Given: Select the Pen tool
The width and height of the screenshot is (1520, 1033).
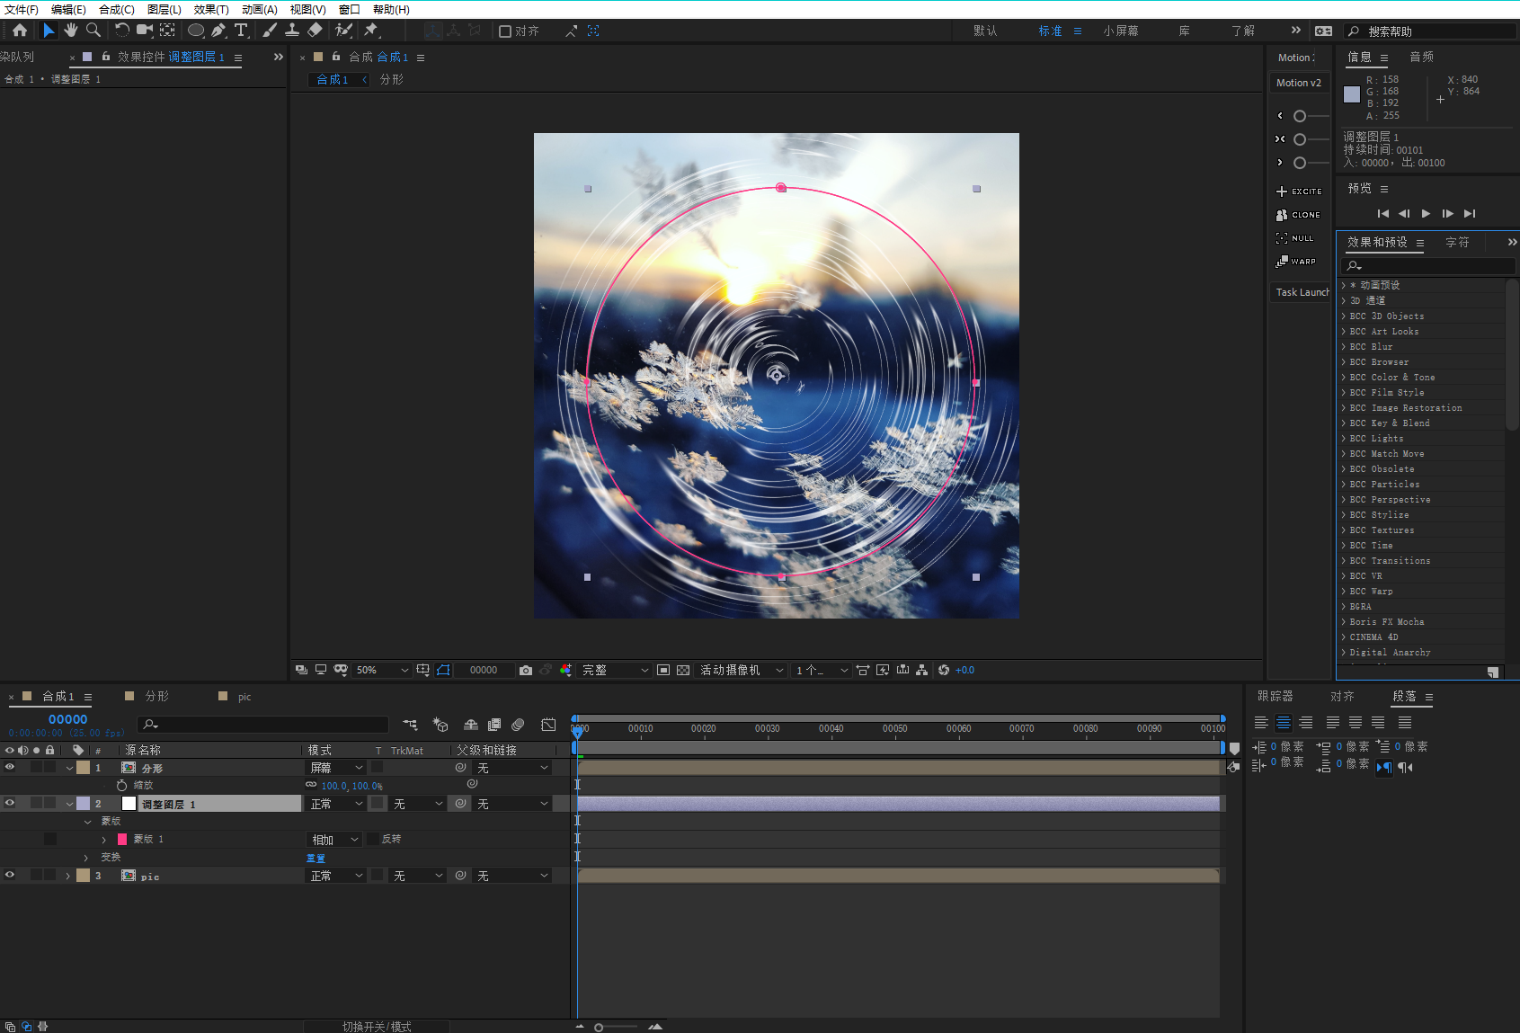Looking at the screenshot, I should click(x=218, y=31).
